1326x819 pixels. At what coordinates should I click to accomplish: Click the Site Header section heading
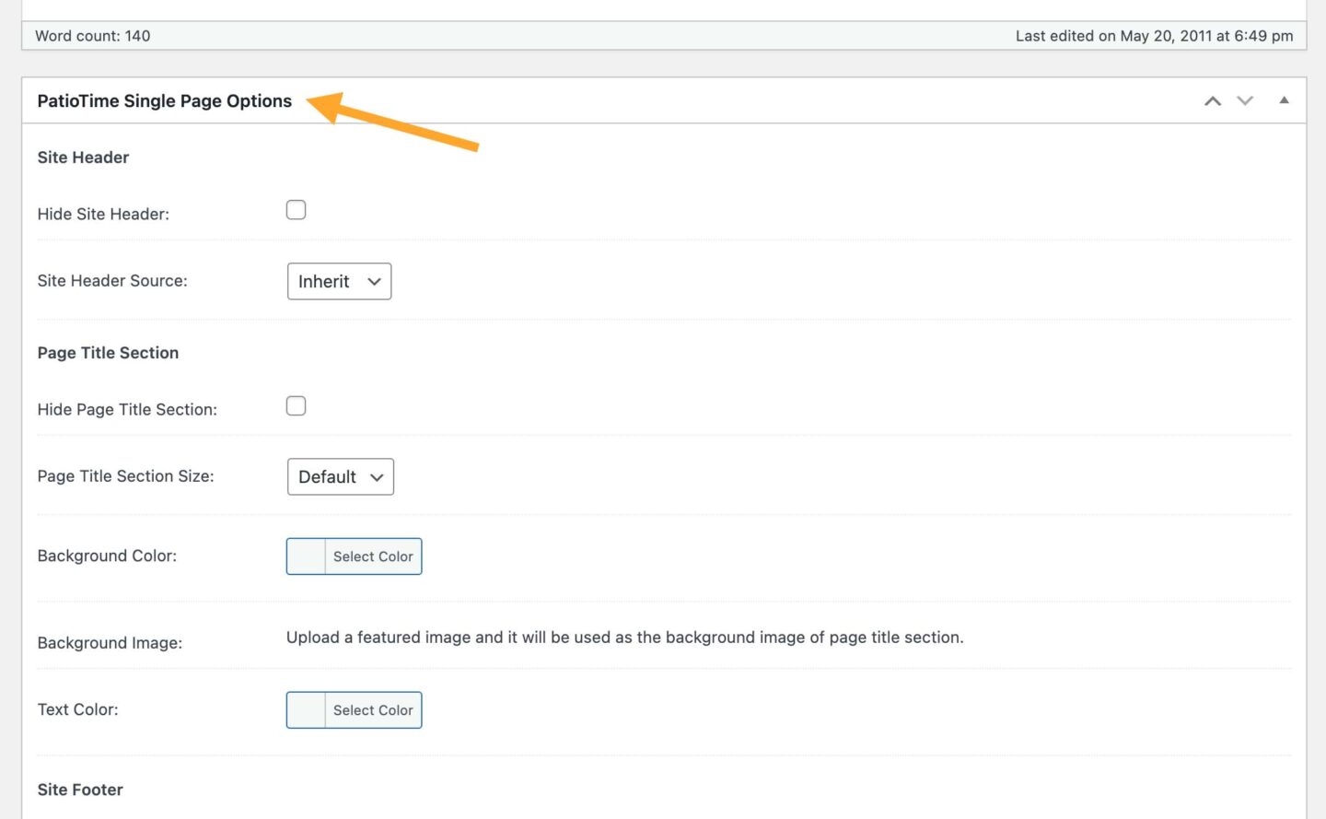[83, 157]
